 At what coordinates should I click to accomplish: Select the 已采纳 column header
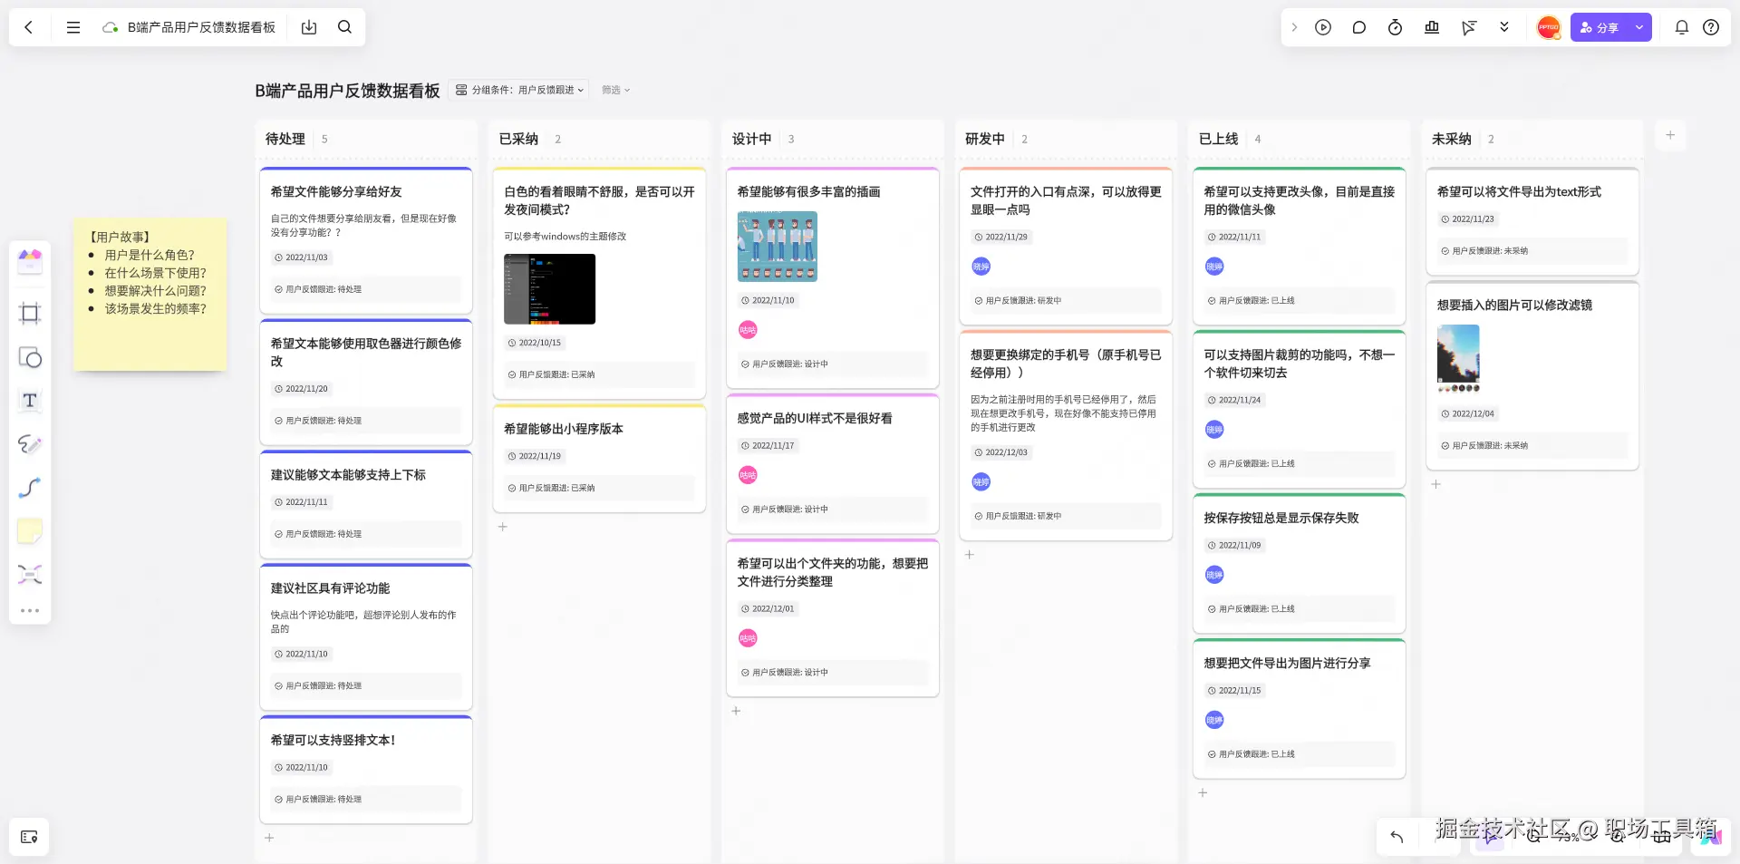click(x=518, y=139)
